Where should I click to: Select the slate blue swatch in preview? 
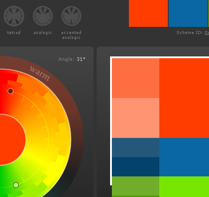(136, 148)
